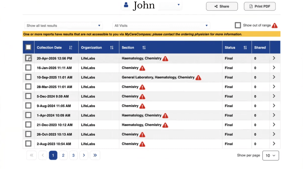Click the user profile icon beside John
The height and width of the screenshot is (169, 303).
pyautogui.click(x=126, y=5)
